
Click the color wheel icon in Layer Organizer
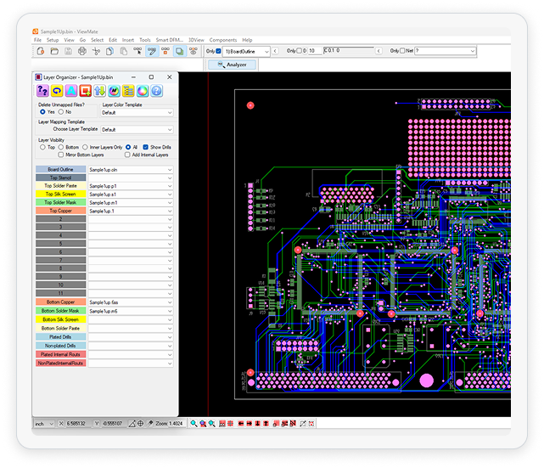tap(143, 90)
